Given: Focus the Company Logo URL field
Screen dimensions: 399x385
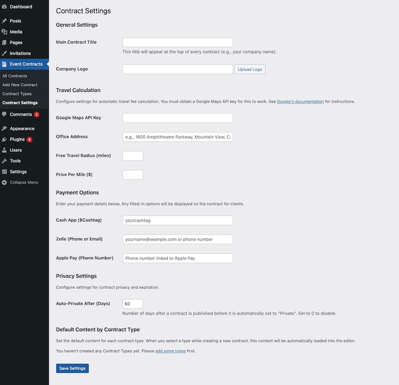Looking at the screenshot, I should click(177, 69).
